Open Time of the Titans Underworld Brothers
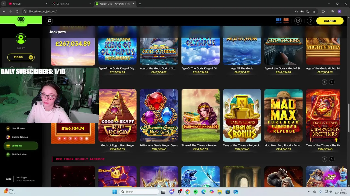350x196 pixels. click(323, 115)
